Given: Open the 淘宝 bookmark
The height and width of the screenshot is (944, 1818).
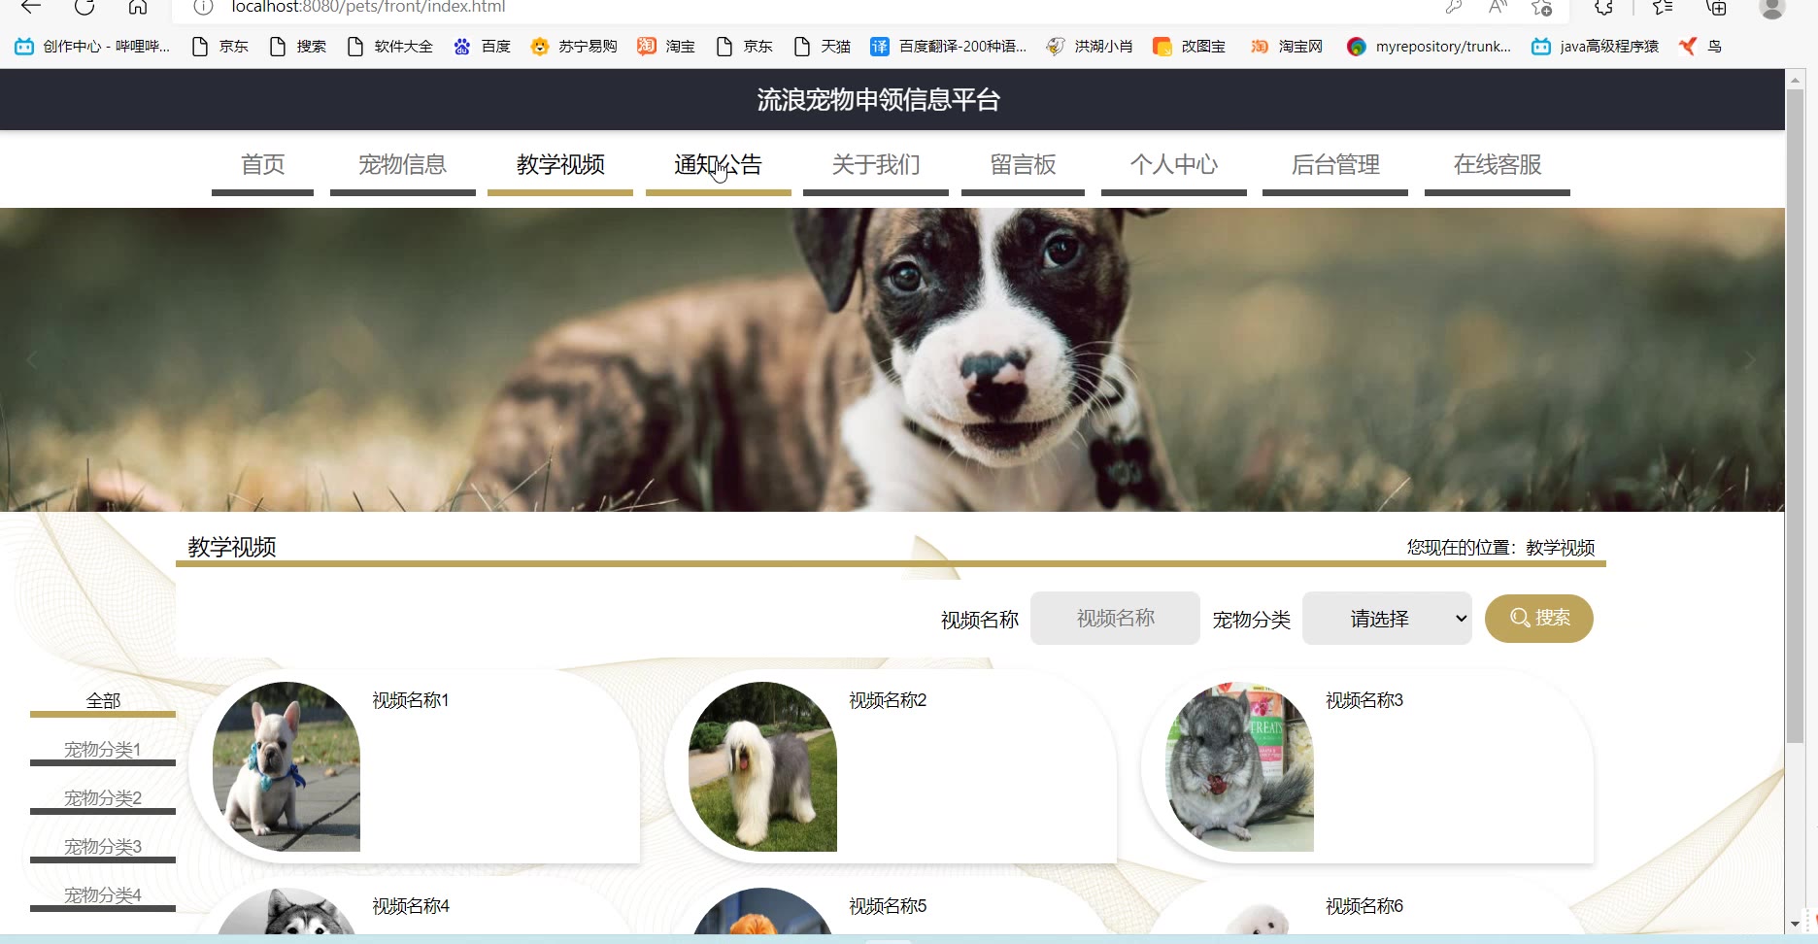Looking at the screenshot, I should pyautogui.click(x=666, y=46).
